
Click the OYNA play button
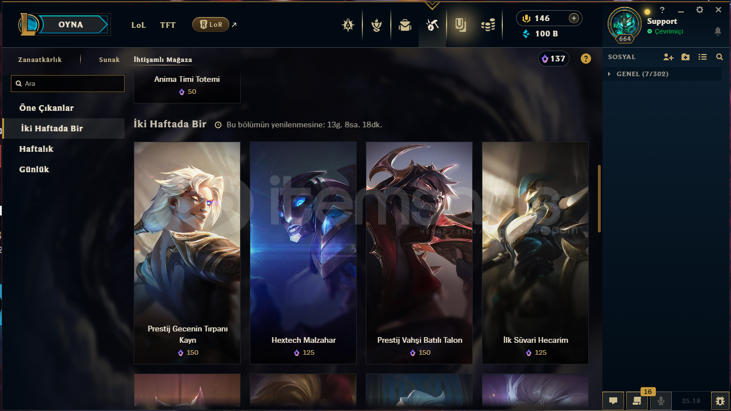(x=71, y=24)
